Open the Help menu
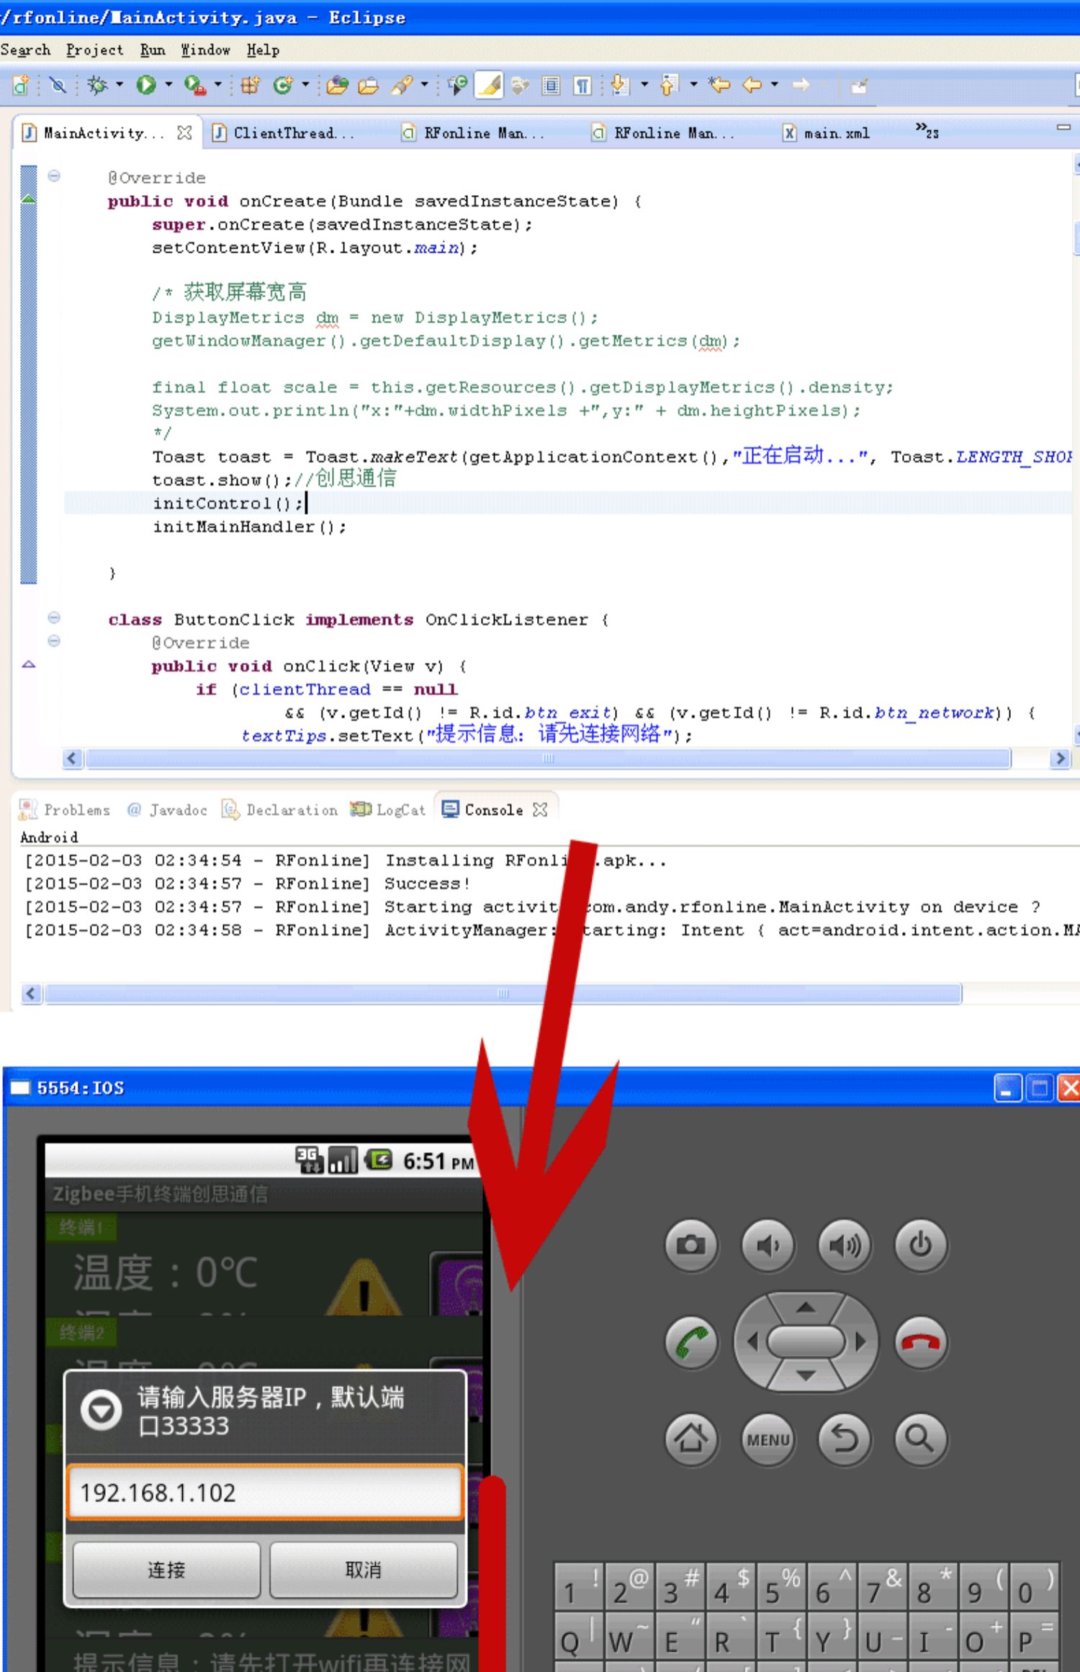Viewport: 1080px width, 1672px height. point(263,50)
